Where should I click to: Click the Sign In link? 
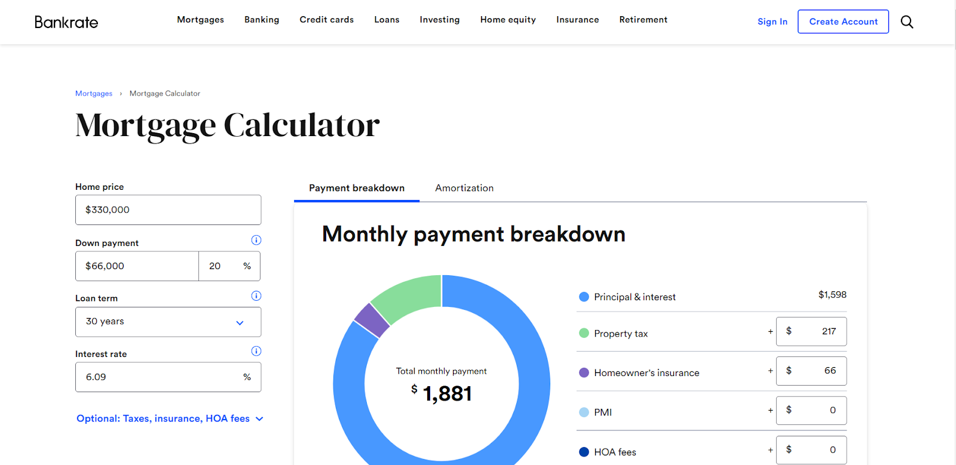point(773,21)
